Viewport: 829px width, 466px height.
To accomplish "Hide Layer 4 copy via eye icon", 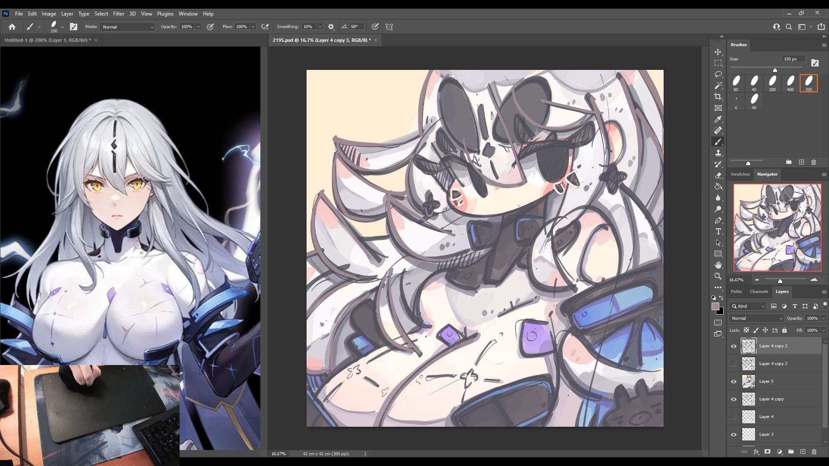I will click(x=734, y=399).
